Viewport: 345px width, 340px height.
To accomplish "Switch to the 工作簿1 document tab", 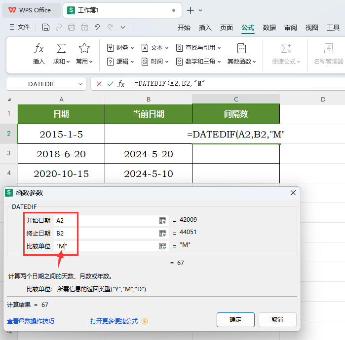I will tap(122, 10).
